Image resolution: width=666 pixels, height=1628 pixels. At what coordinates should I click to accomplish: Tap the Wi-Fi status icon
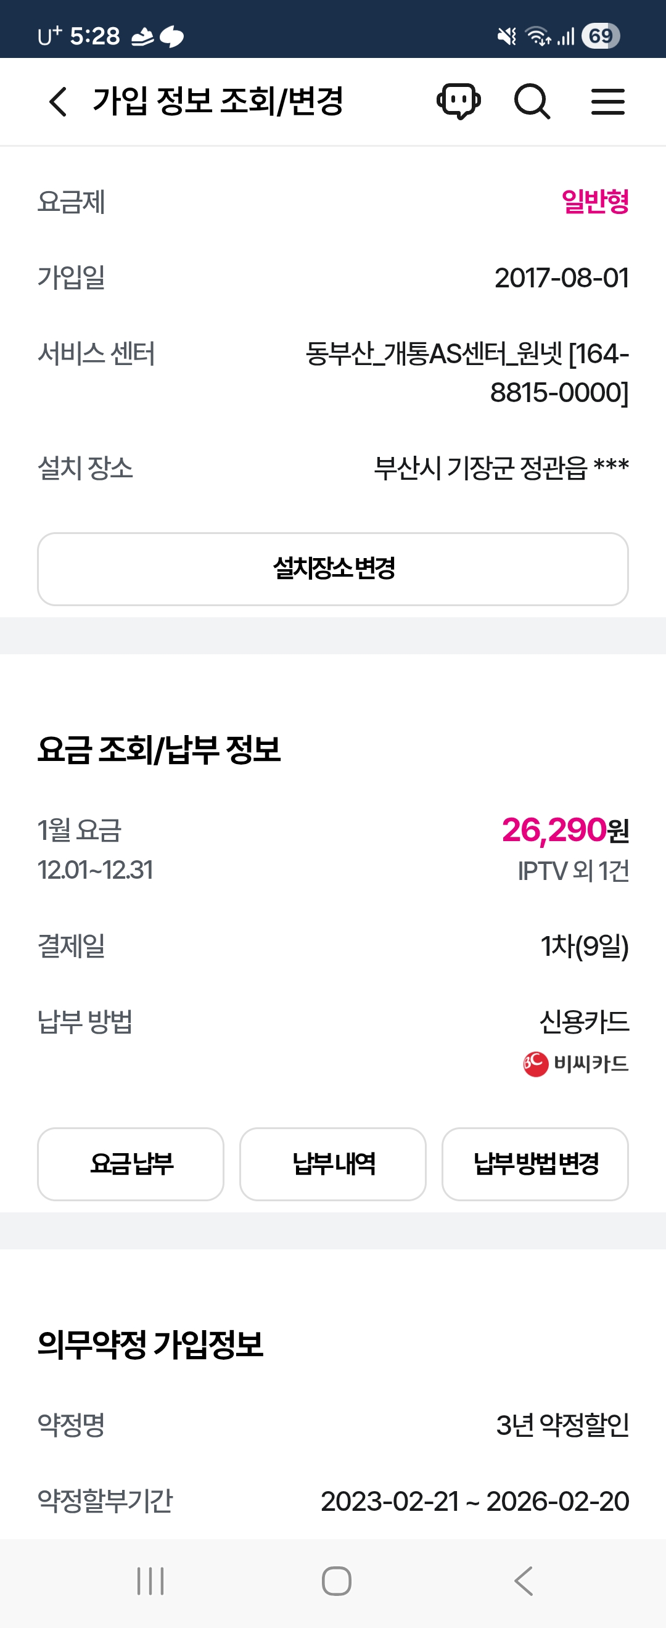click(x=538, y=36)
